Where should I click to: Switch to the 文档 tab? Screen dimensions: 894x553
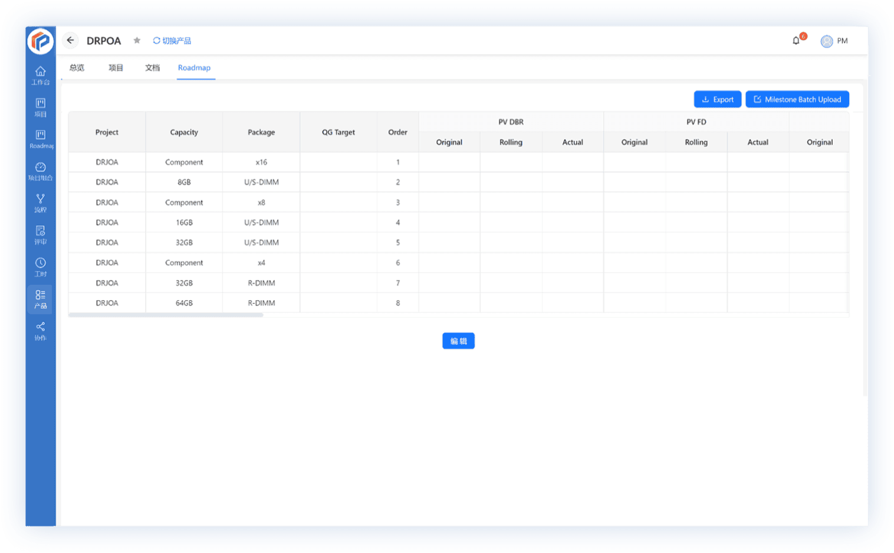(x=152, y=68)
